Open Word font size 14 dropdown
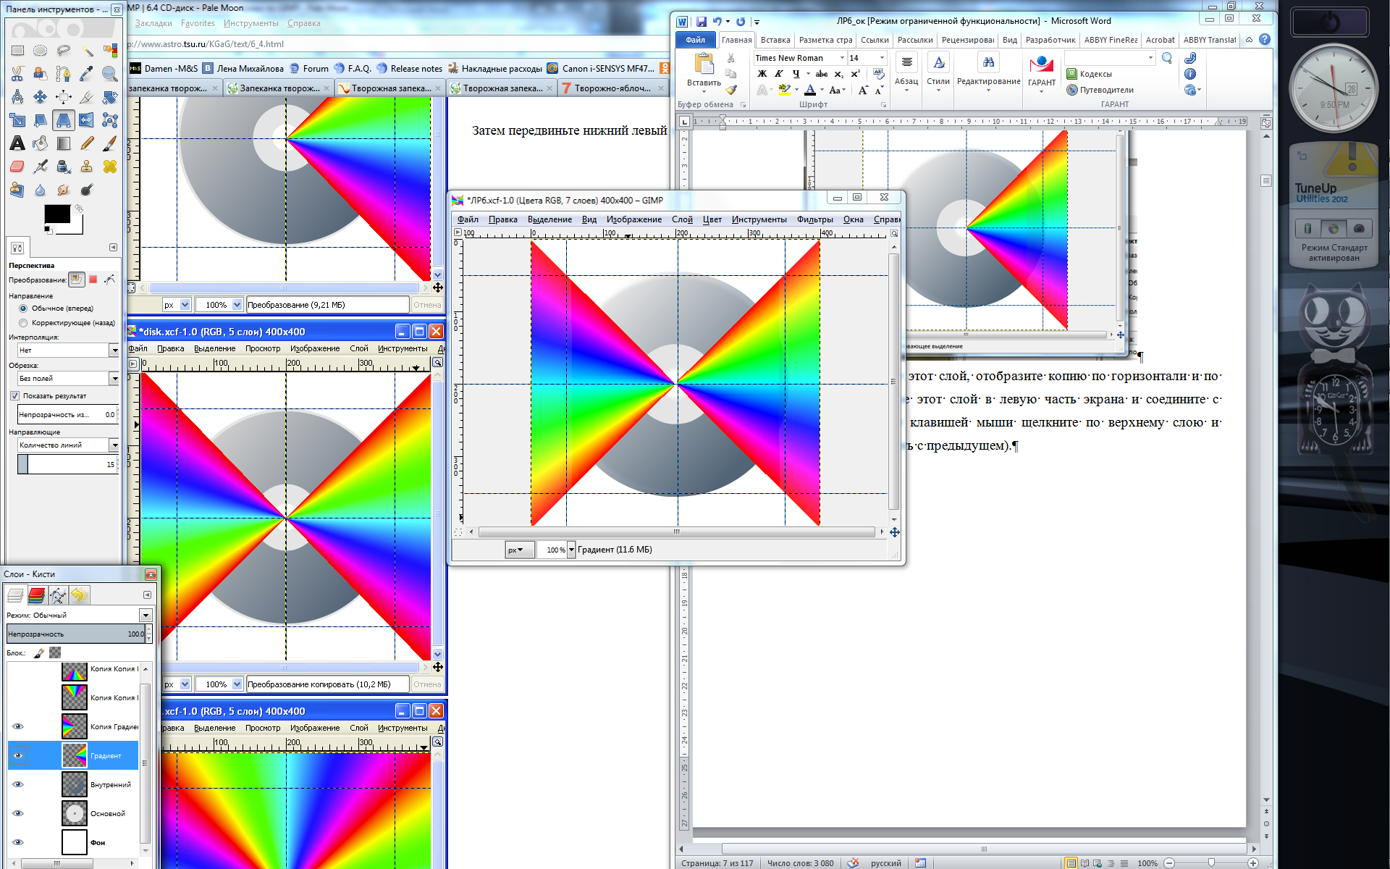 pyautogui.click(x=882, y=58)
